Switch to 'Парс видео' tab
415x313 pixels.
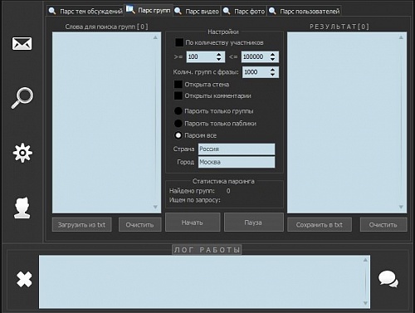point(198,12)
